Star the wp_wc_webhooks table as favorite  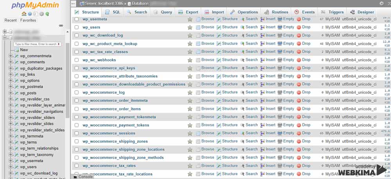tap(190, 60)
